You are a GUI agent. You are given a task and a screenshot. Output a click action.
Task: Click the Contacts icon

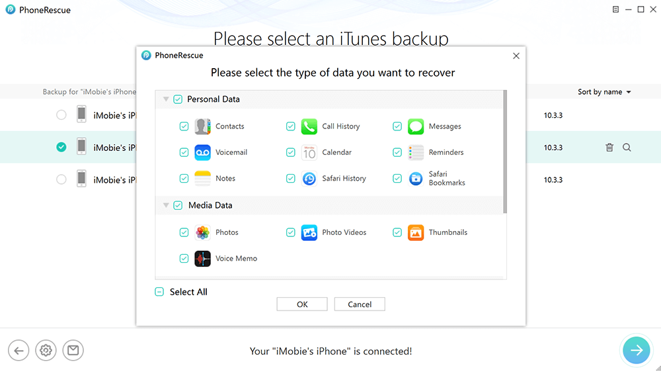202,126
